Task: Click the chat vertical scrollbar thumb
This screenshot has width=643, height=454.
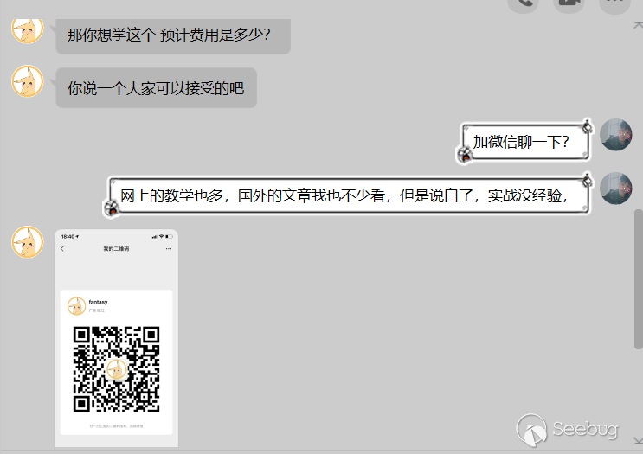Action: 639,279
